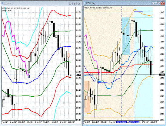Click the current price label on right chart
The width and height of the screenshot is (166, 126).
click(x=162, y=75)
